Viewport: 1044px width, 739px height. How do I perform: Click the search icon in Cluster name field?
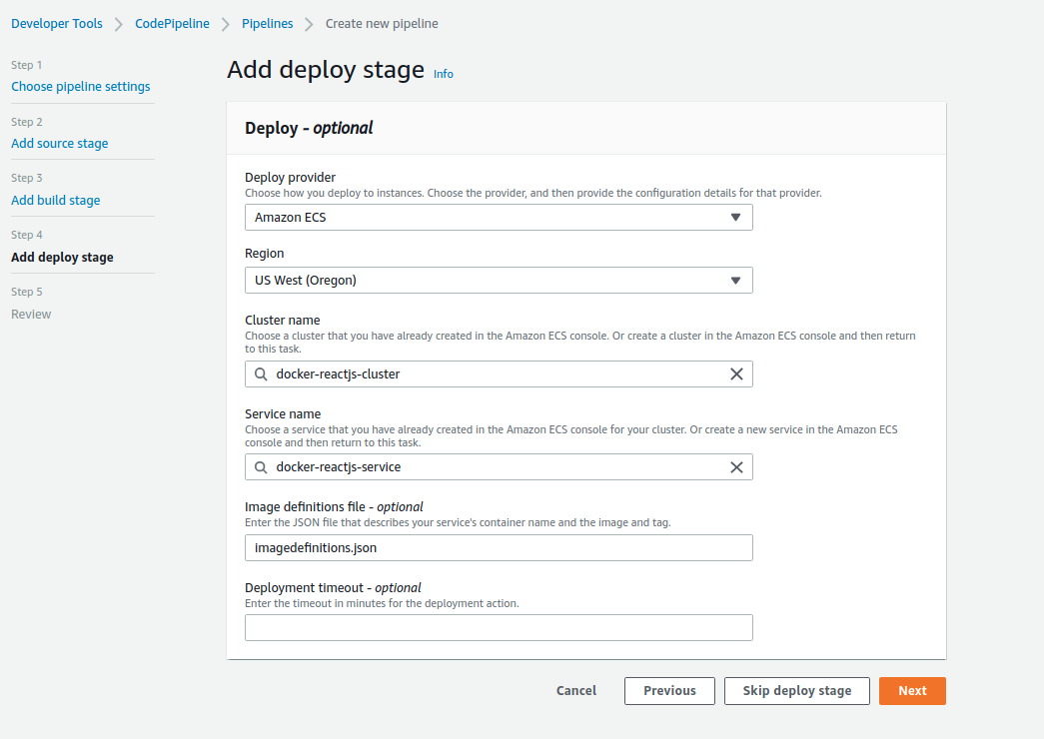(x=263, y=373)
